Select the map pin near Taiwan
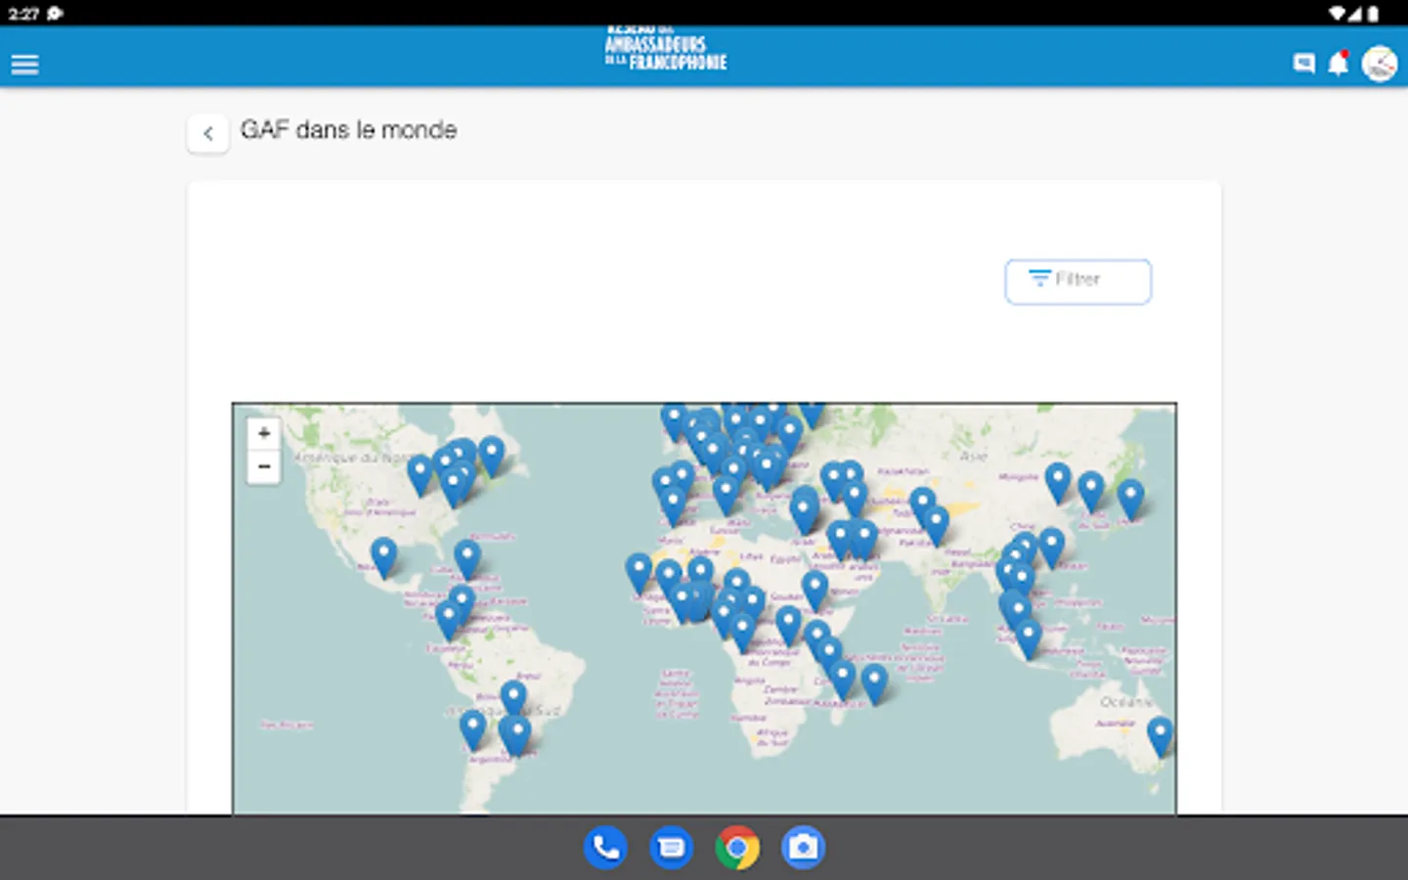The image size is (1408, 880). [1051, 547]
